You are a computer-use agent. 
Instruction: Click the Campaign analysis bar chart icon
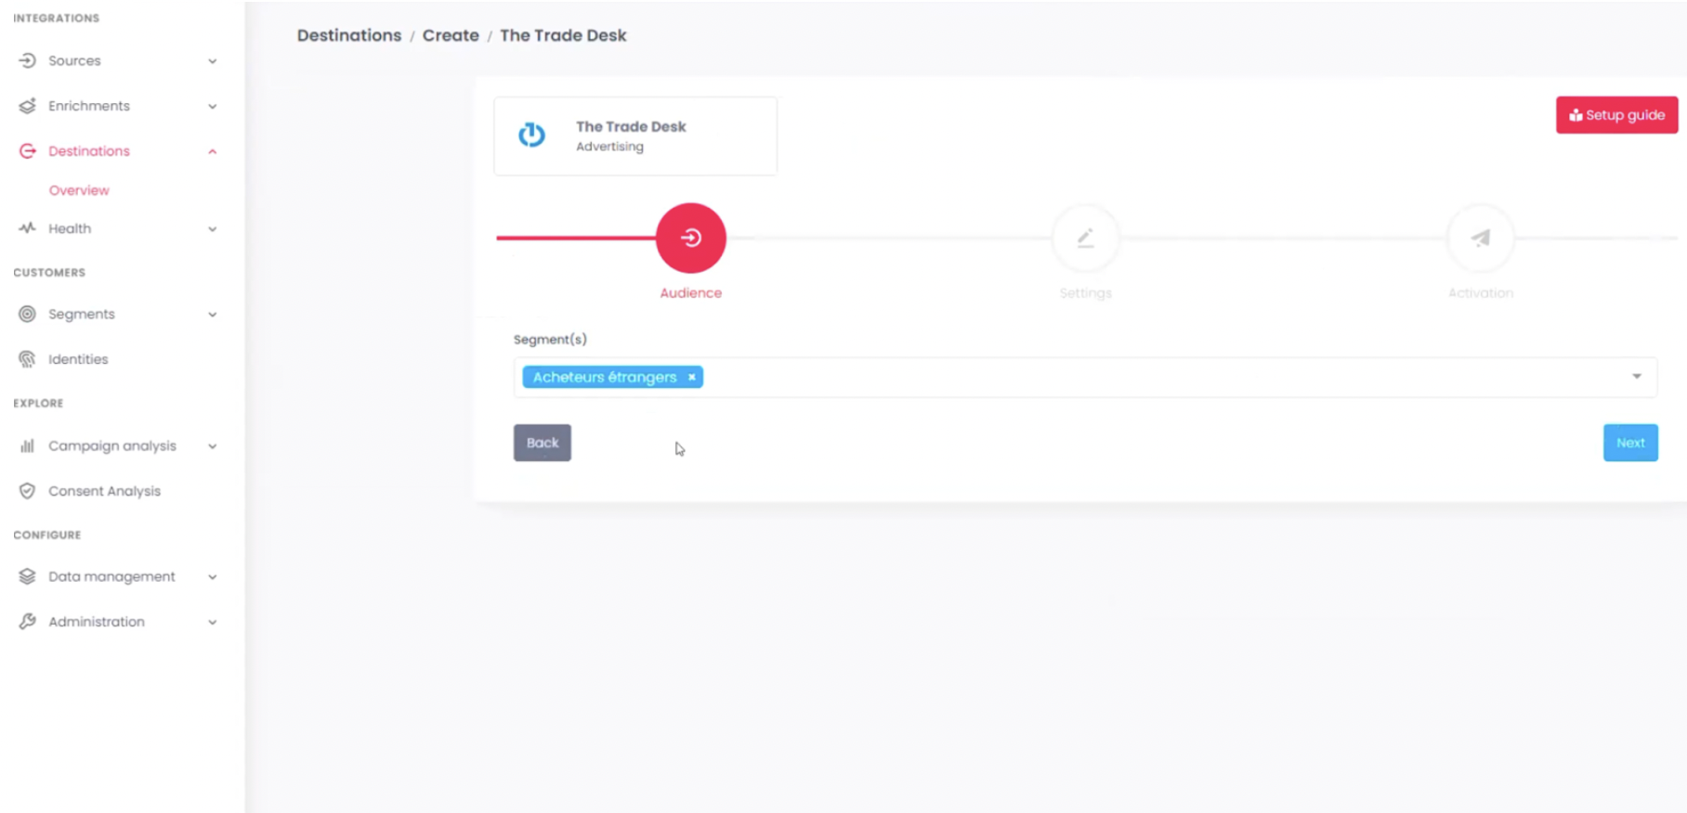27,445
